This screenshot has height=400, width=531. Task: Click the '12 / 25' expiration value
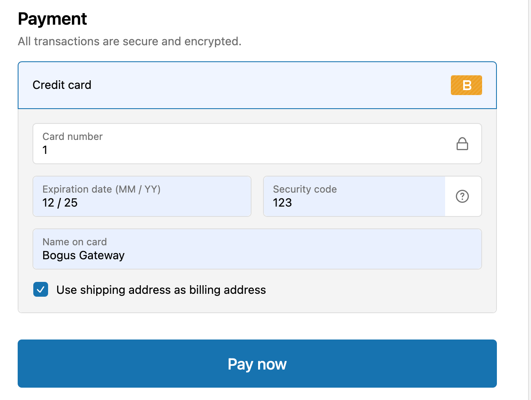click(60, 203)
